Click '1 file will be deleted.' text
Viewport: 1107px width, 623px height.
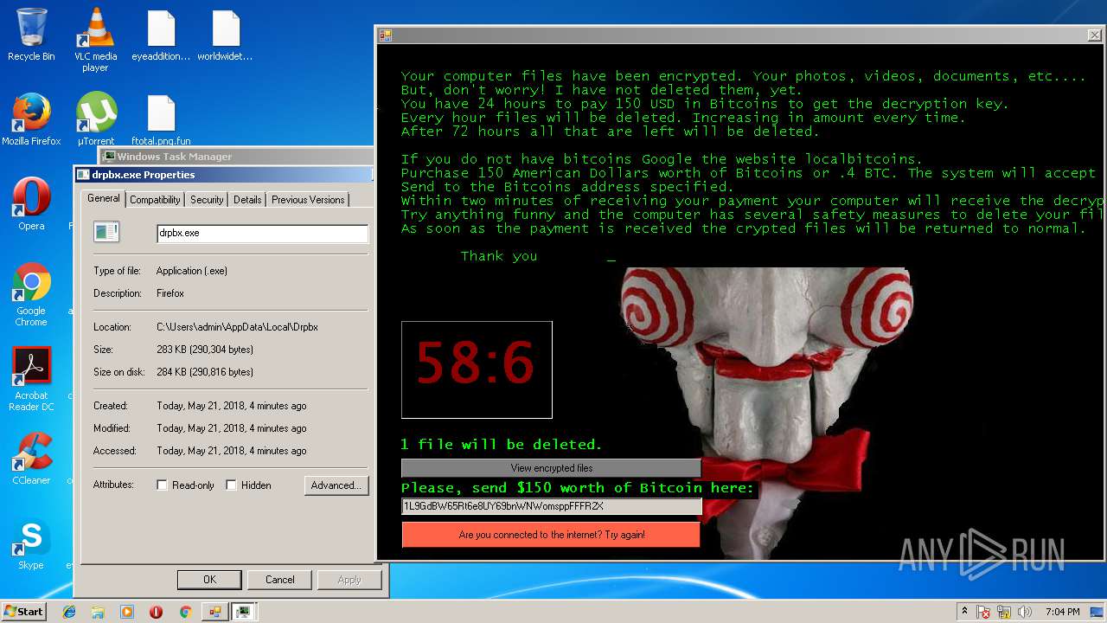[502, 445]
